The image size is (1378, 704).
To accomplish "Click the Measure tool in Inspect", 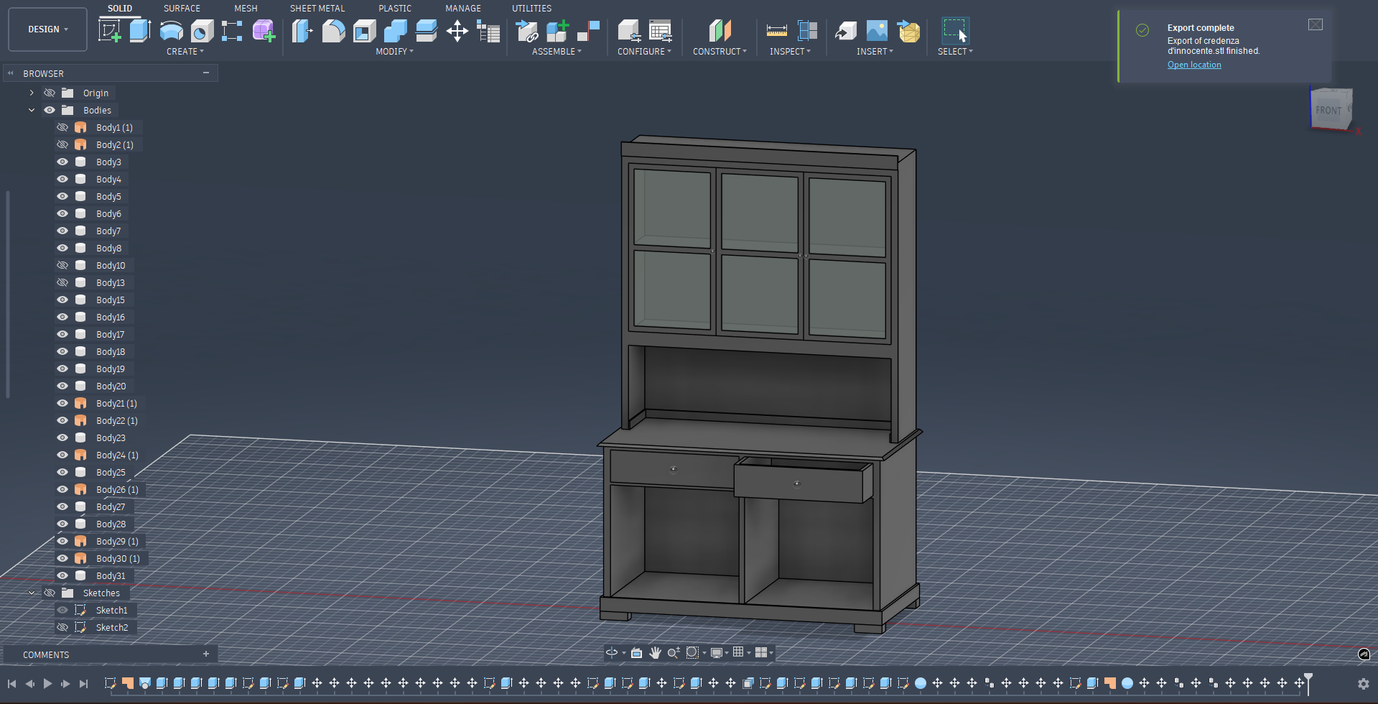I will (x=776, y=31).
